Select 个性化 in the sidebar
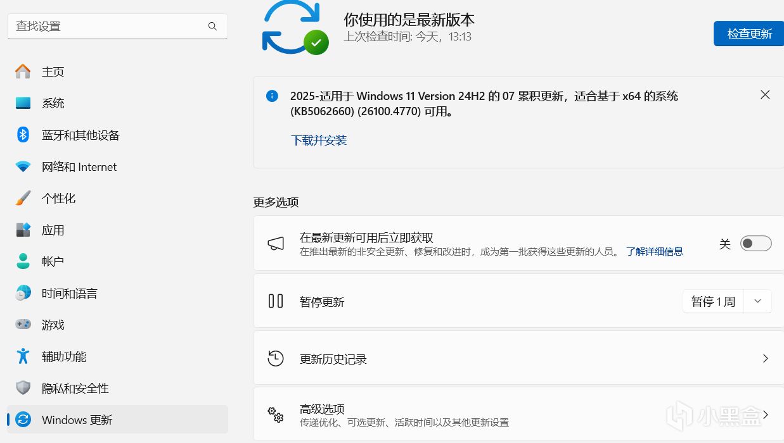 pyautogui.click(x=117, y=198)
